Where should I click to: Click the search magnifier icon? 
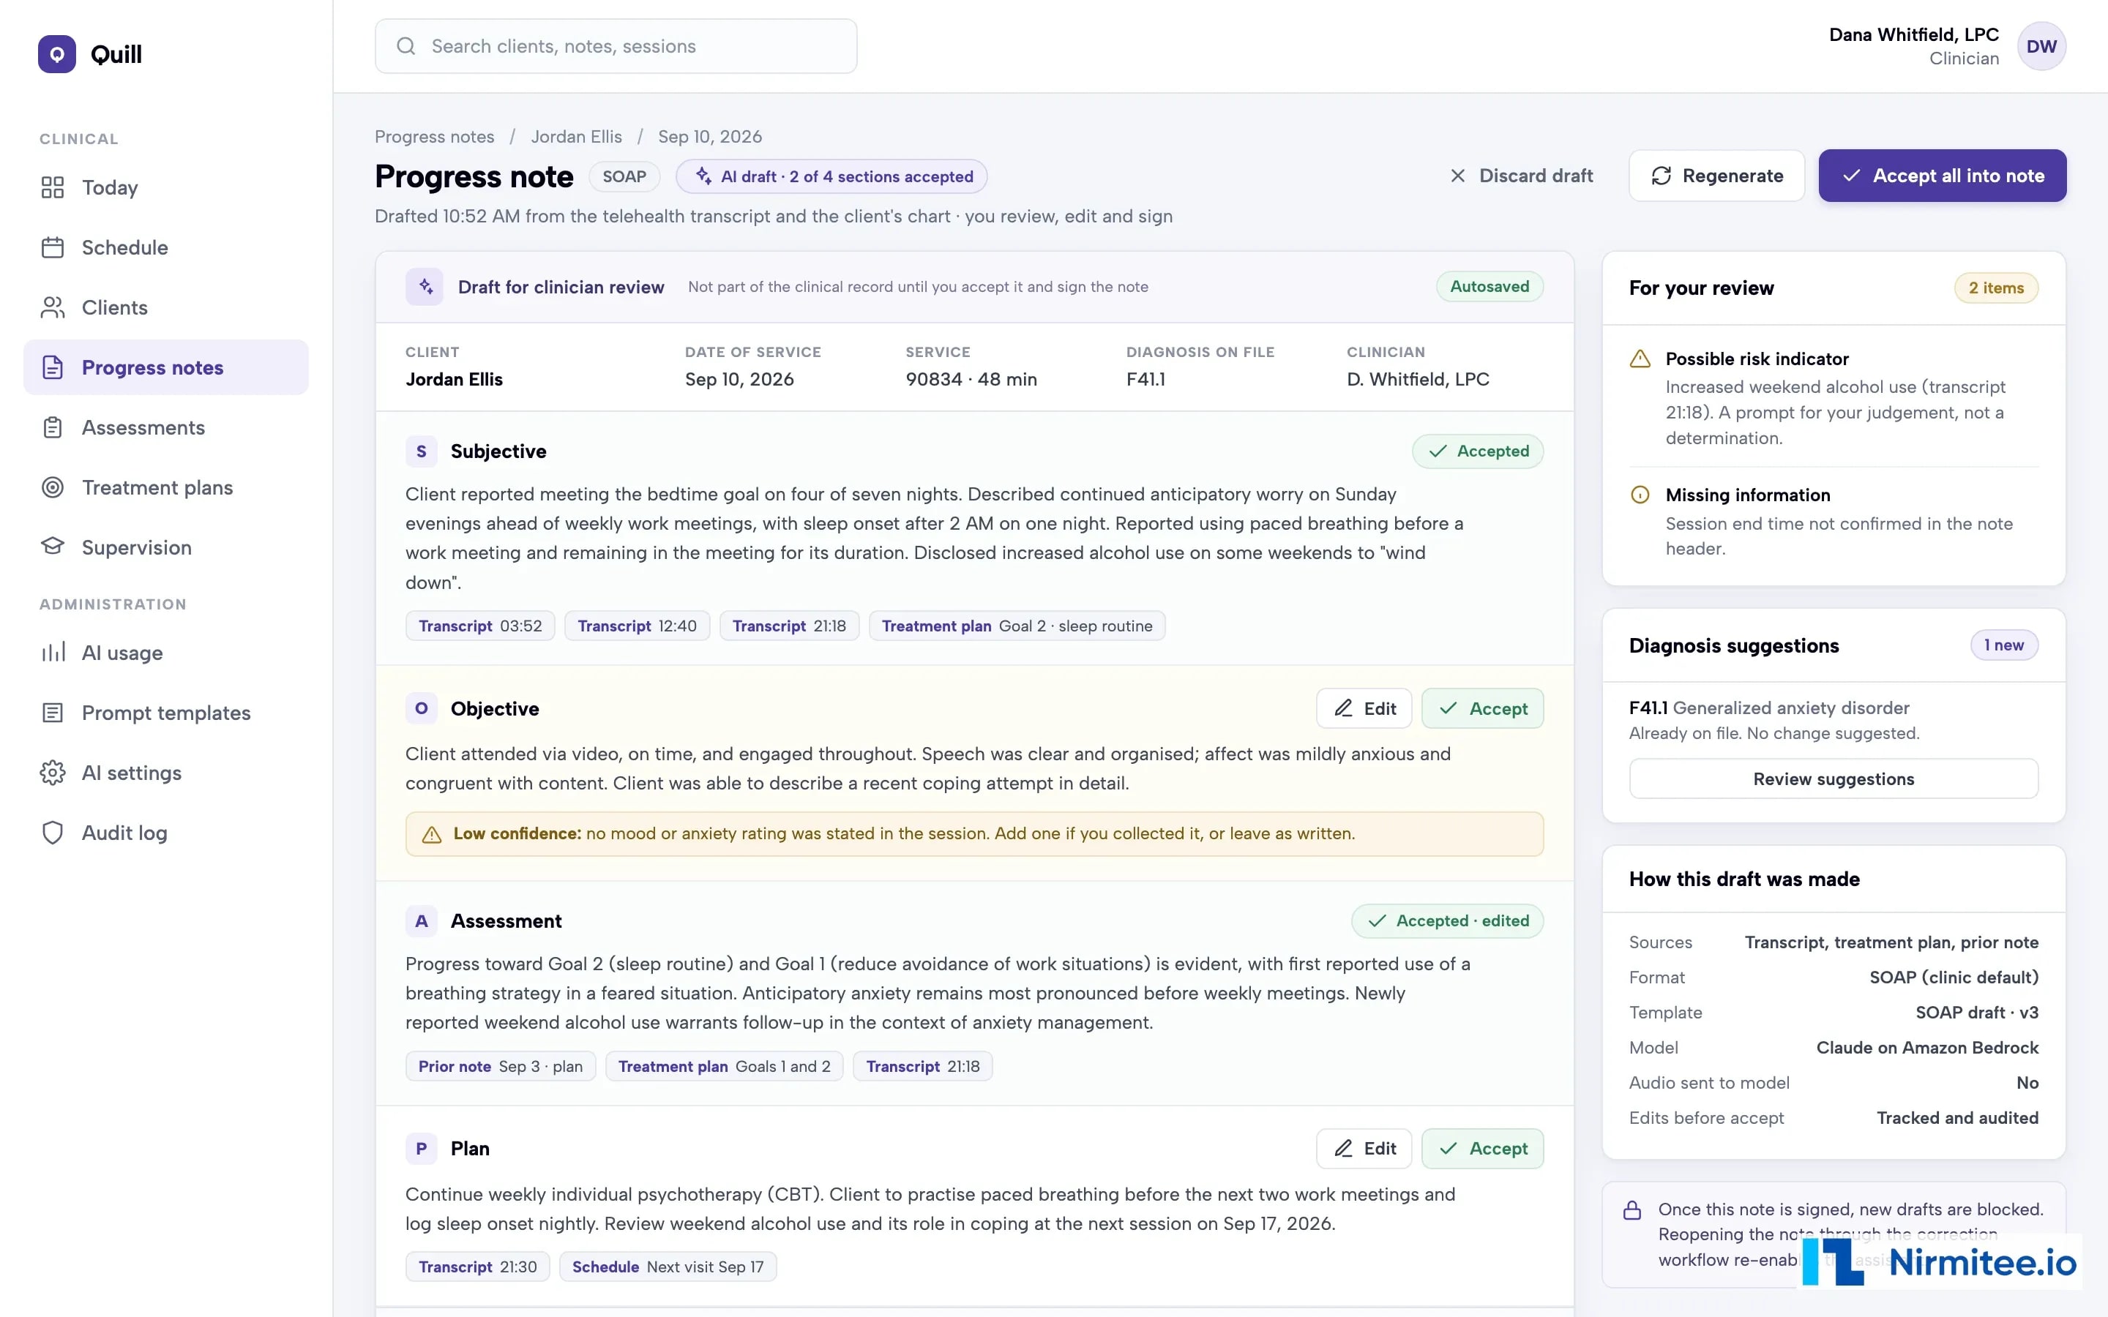tap(406, 46)
